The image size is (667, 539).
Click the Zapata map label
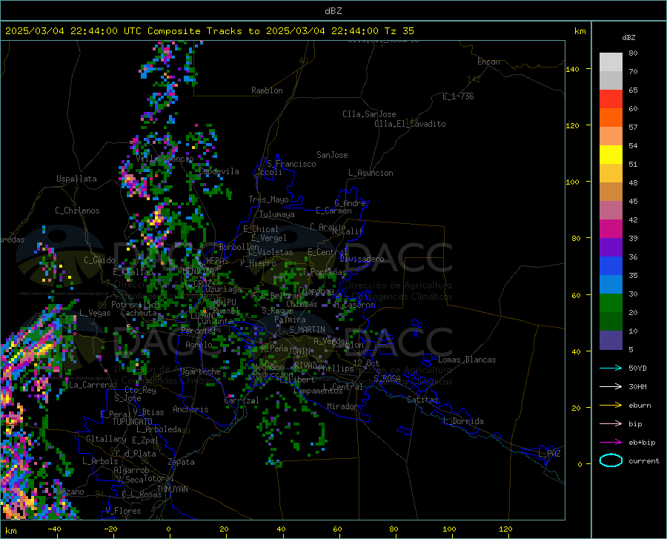click(x=182, y=462)
